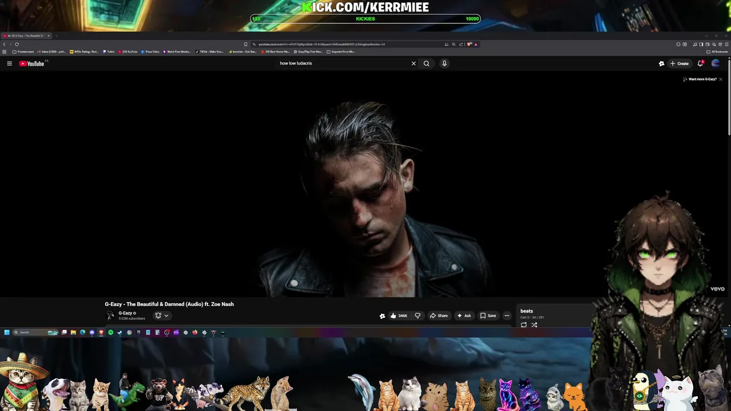Start voice search with the microphone
731x411 pixels.
tap(444, 63)
